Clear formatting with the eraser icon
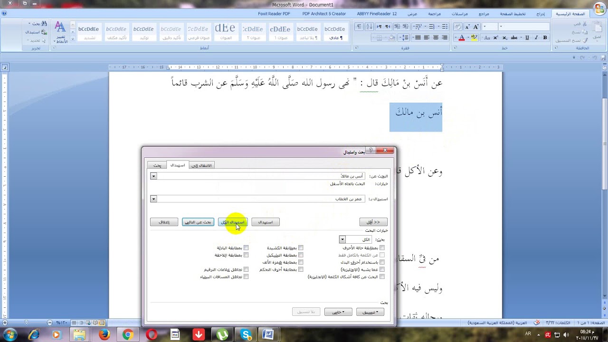608x342 pixels. (457, 27)
